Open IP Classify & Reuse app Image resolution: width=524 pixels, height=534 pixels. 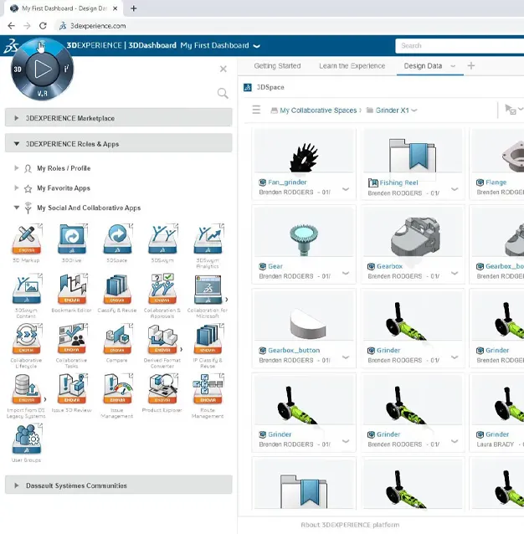tap(208, 339)
